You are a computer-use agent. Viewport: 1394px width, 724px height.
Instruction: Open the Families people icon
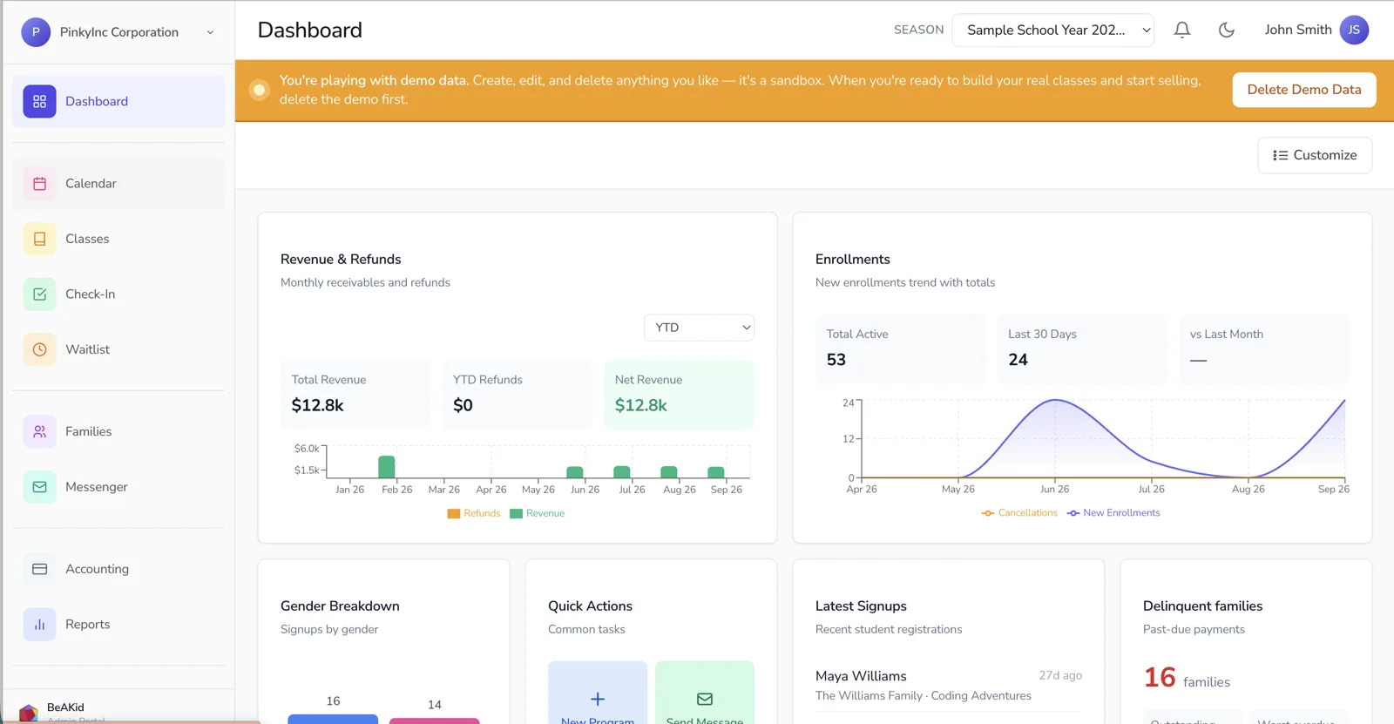coord(39,431)
